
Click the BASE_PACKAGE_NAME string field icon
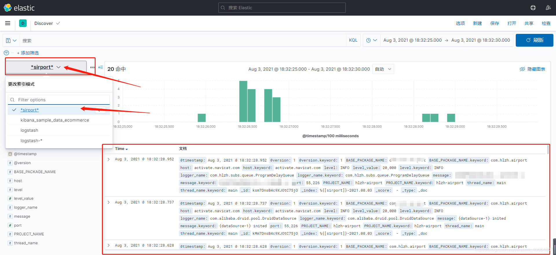point(10,172)
